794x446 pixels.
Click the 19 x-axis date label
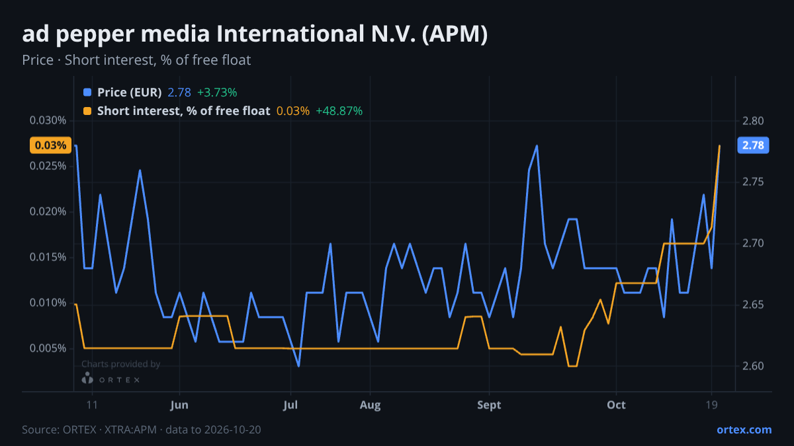[x=711, y=405]
